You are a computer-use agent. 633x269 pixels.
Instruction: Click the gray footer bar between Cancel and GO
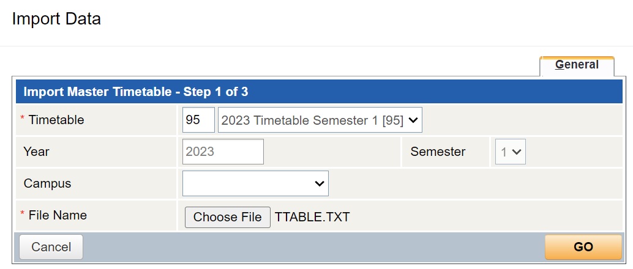point(312,247)
